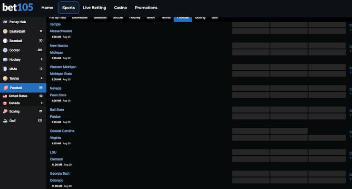Screen dimensions: 352x189
Task: Open the Colorado team link
Action: click(57, 180)
